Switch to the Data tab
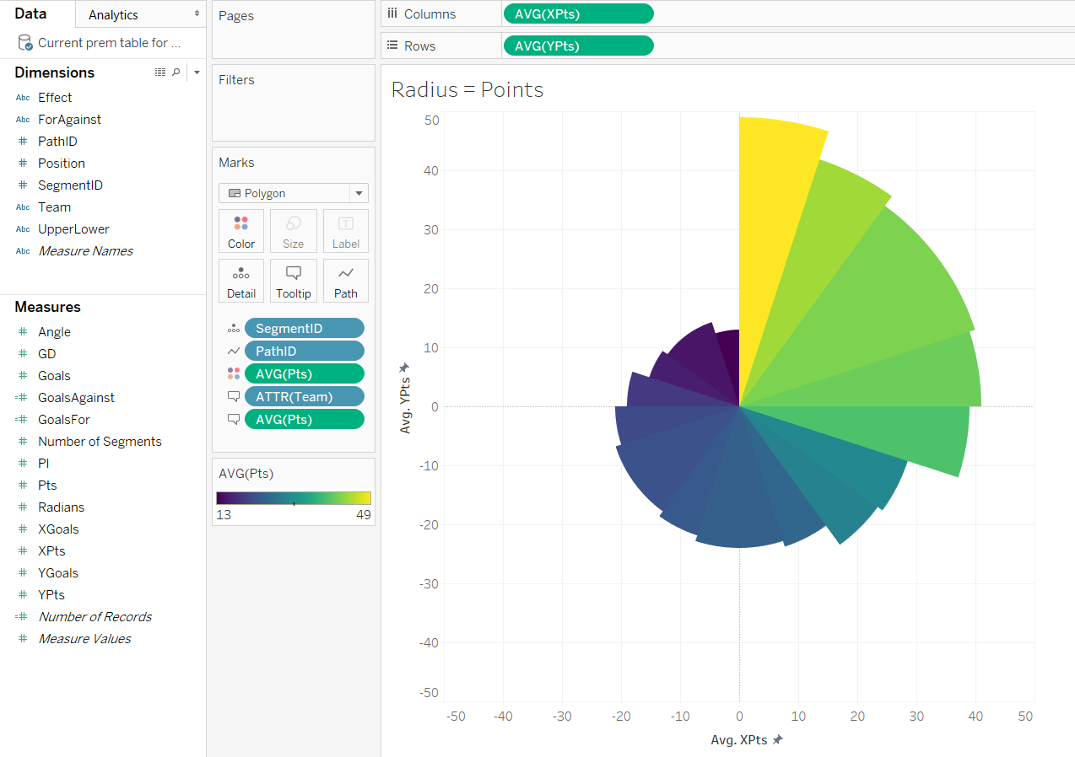The height and width of the screenshot is (757, 1075). (x=31, y=13)
